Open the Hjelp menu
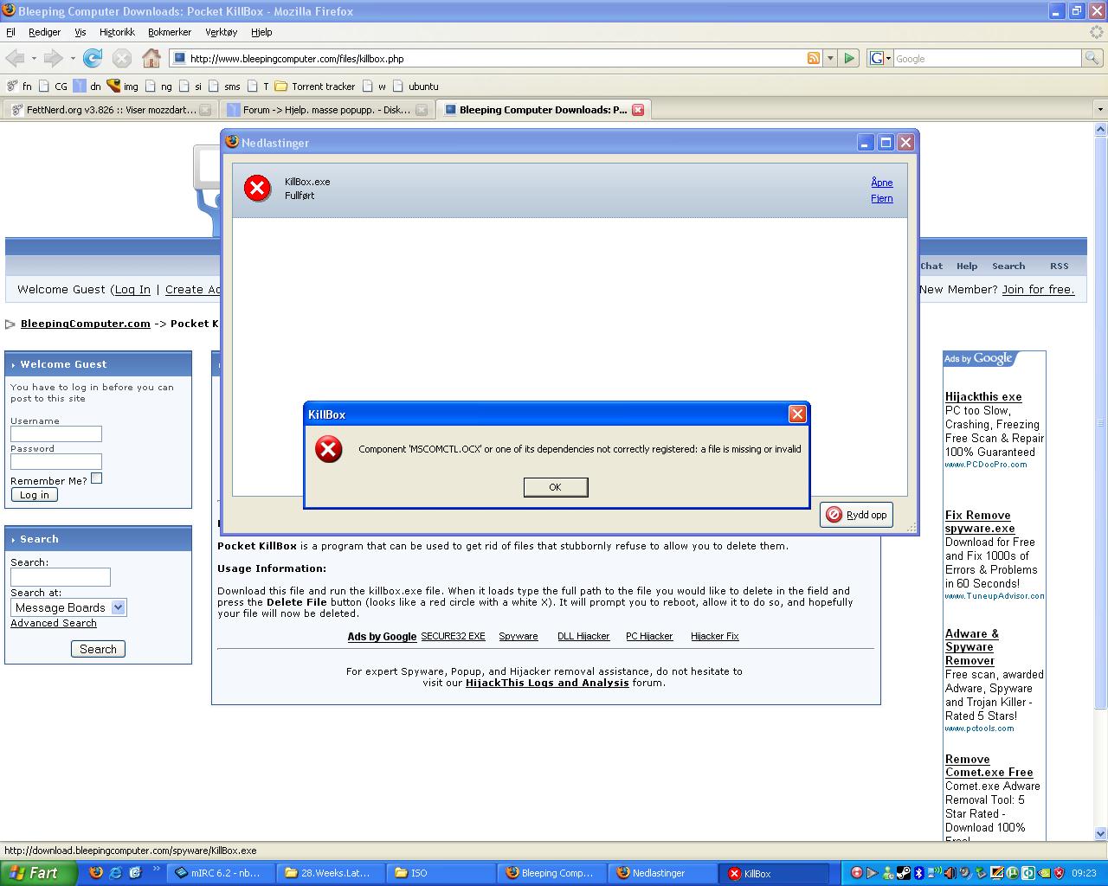 pyautogui.click(x=261, y=32)
